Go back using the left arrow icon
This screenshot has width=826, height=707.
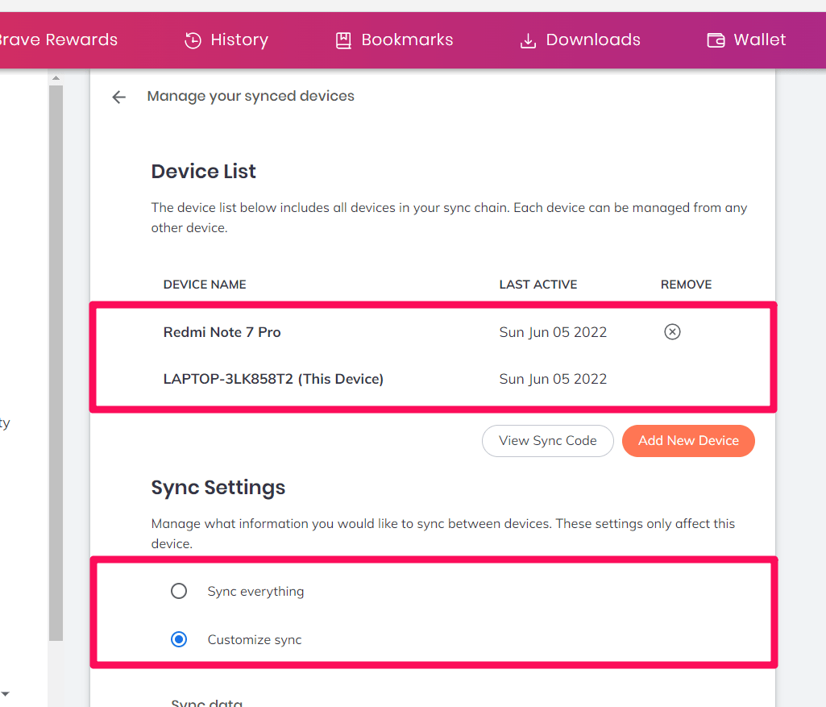tap(119, 97)
